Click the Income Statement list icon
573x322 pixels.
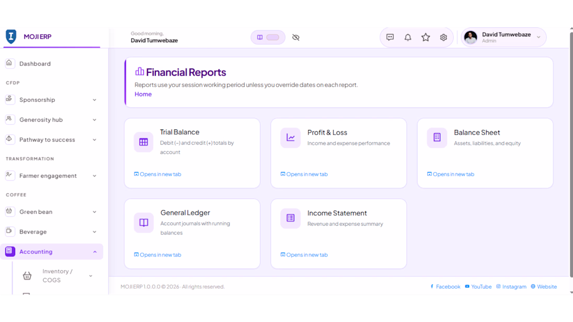291,218
